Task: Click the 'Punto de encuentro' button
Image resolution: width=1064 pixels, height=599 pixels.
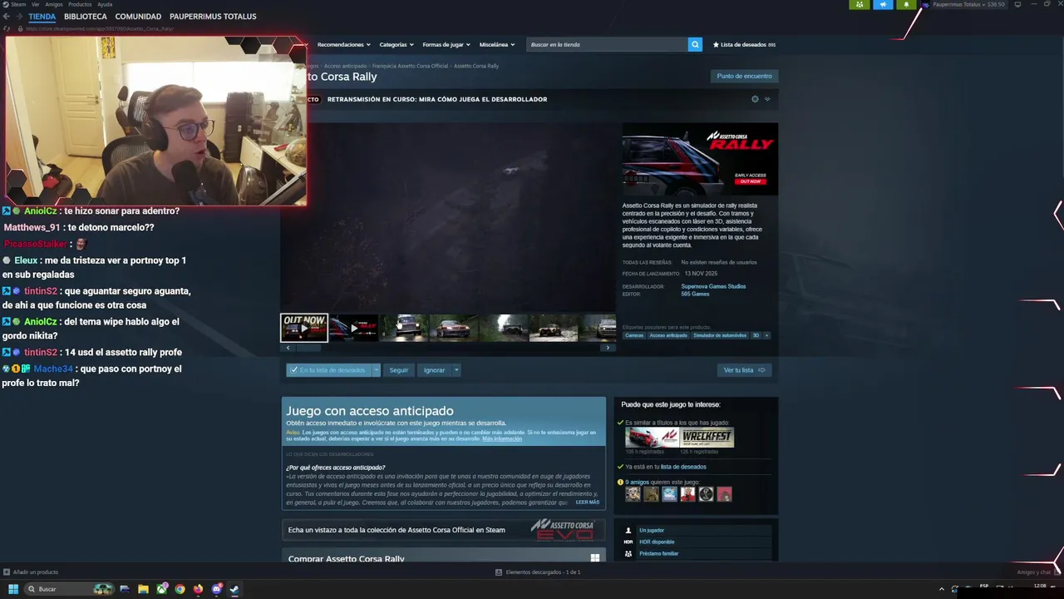Action: pyautogui.click(x=744, y=76)
